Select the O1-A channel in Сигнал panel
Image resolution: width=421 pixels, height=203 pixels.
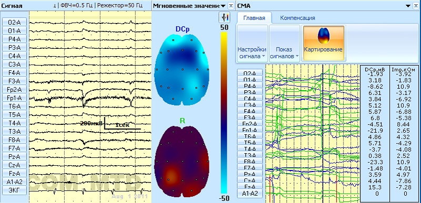(15, 30)
